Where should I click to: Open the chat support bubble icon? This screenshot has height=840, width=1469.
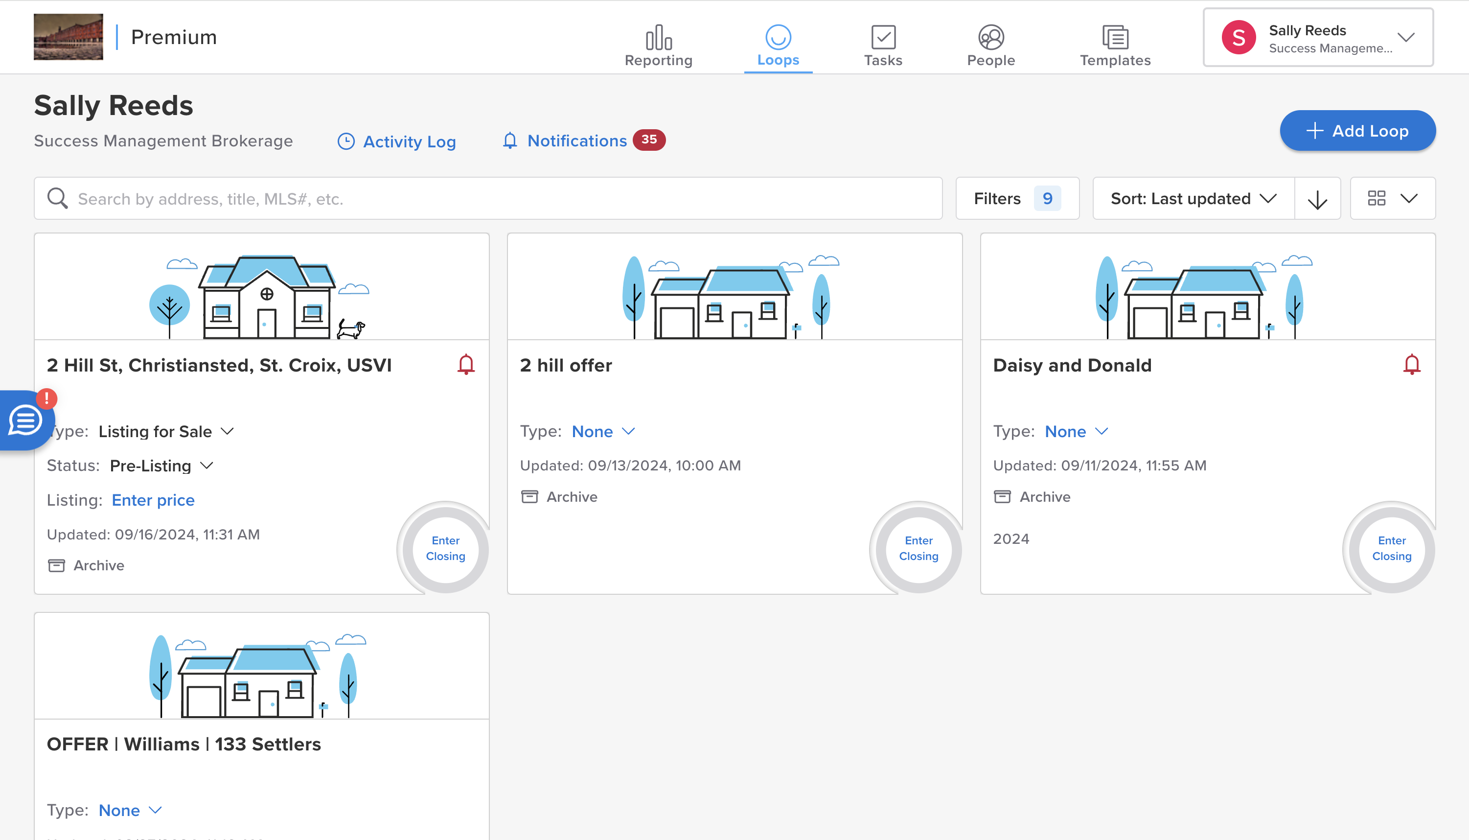coord(25,420)
